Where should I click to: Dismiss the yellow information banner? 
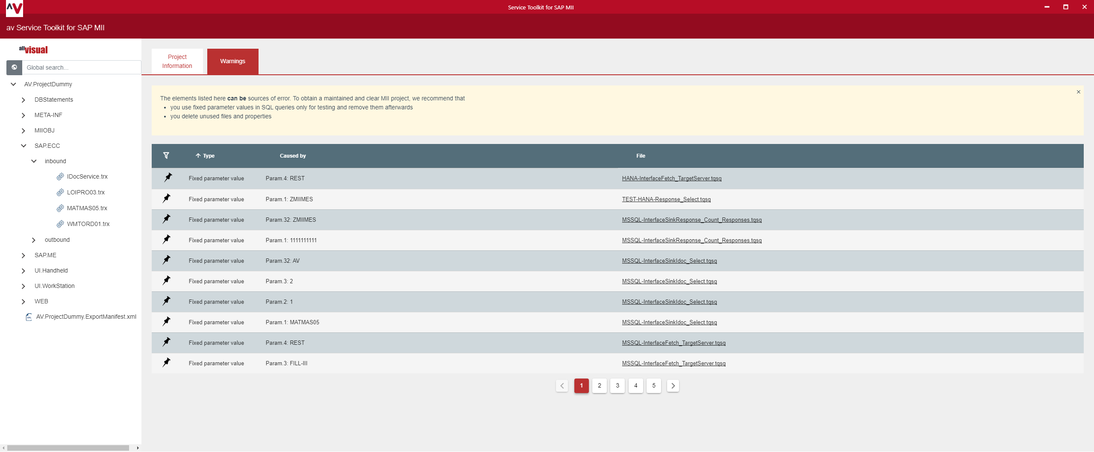[x=1078, y=92]
